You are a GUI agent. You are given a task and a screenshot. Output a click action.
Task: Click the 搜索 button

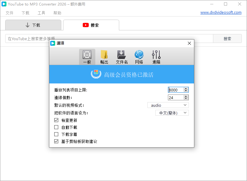227,38
